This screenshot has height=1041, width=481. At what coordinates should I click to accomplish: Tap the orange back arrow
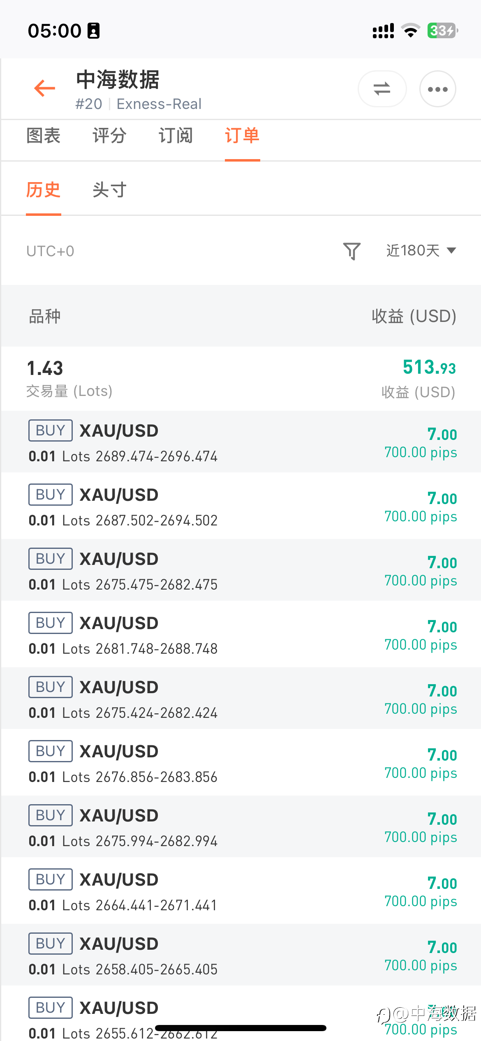45,88
